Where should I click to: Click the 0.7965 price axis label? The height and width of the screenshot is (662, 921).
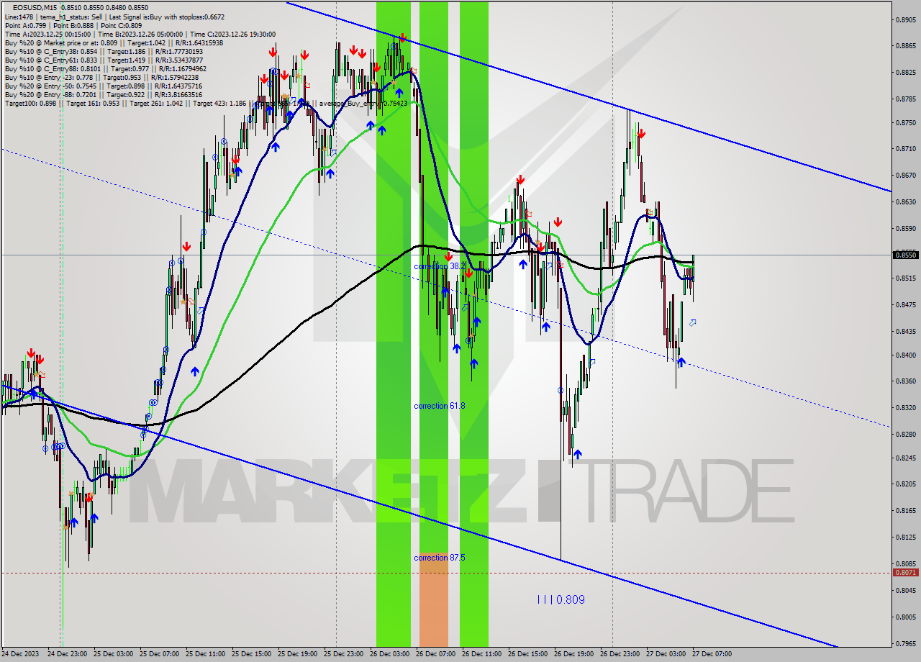tap(905, 643)
